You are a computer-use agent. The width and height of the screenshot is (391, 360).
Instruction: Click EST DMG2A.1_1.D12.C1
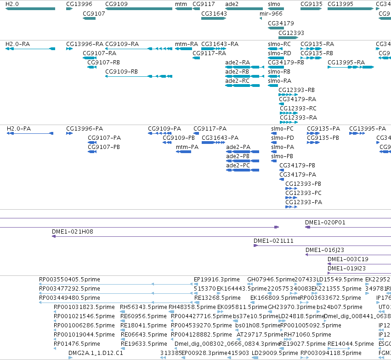tap(71, 358)
